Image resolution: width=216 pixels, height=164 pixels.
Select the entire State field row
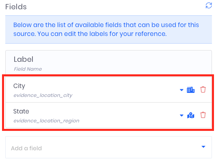109,115
